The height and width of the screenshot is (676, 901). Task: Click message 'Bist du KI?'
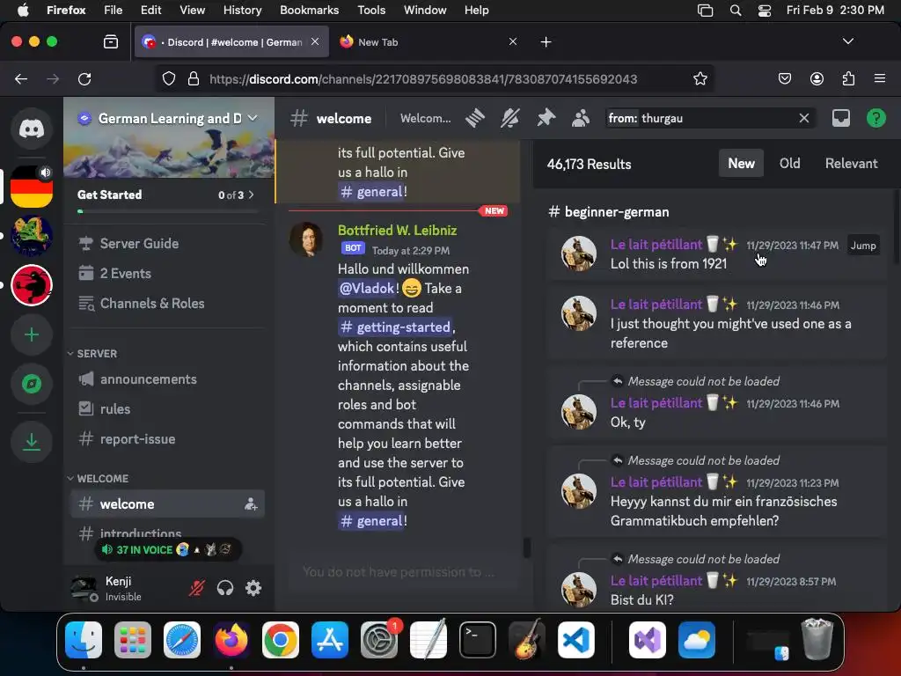641,599
